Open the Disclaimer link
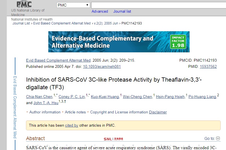This screenshot has width=226, height=150. click(158, 112)
